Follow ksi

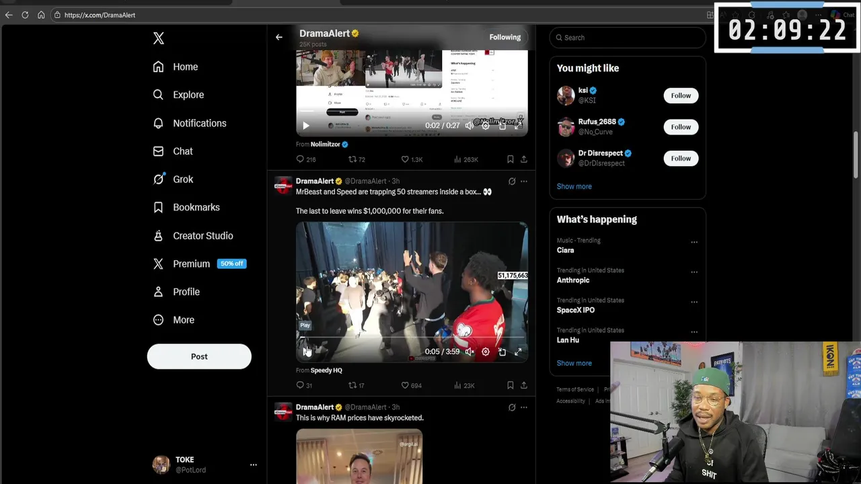pyautogui.click(x=681, y=95)
